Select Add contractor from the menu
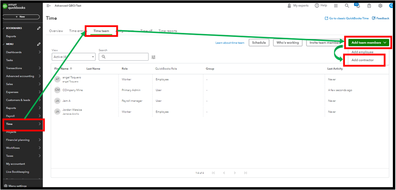This screenshot has height=190, width=396. point(362,60)
